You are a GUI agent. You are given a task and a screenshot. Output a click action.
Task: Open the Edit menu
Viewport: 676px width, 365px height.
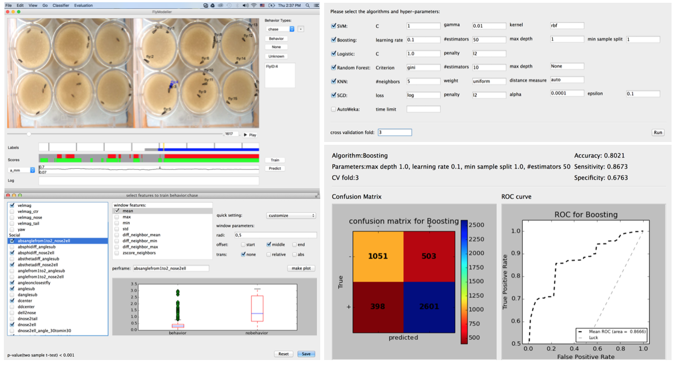pos(20,5)
